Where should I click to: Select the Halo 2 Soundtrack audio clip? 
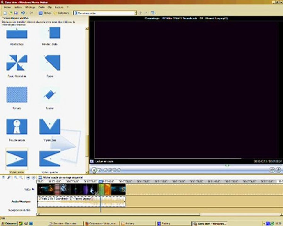click(81, 201)
